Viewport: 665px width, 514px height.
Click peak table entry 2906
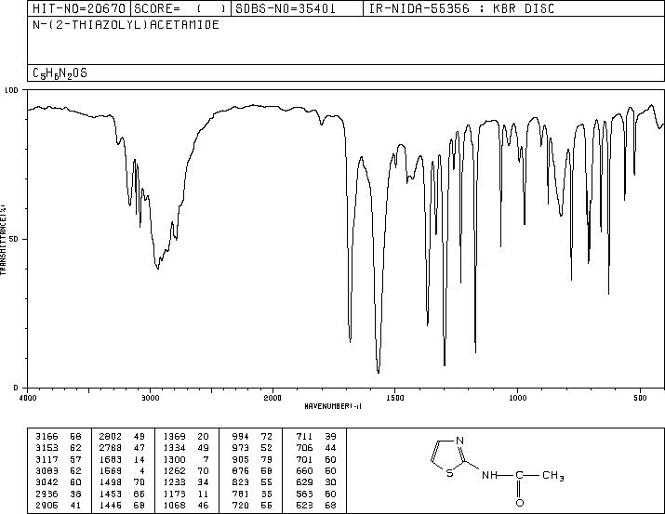(47, 505)
